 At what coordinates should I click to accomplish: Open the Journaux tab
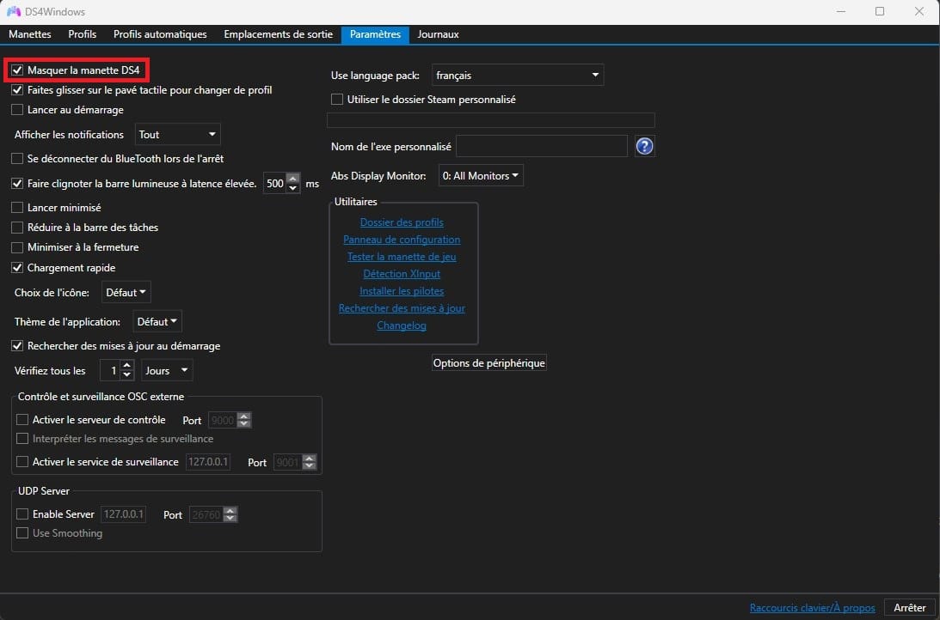439,34
